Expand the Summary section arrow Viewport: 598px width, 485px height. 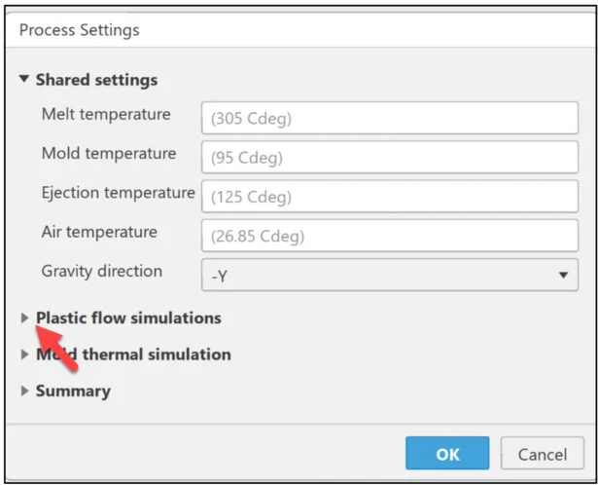(x=24, y=392)
